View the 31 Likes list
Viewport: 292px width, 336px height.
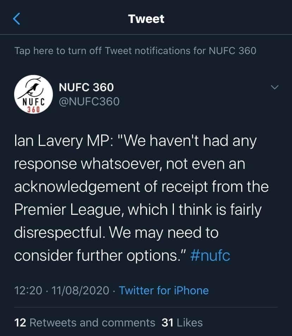(182, 322)
